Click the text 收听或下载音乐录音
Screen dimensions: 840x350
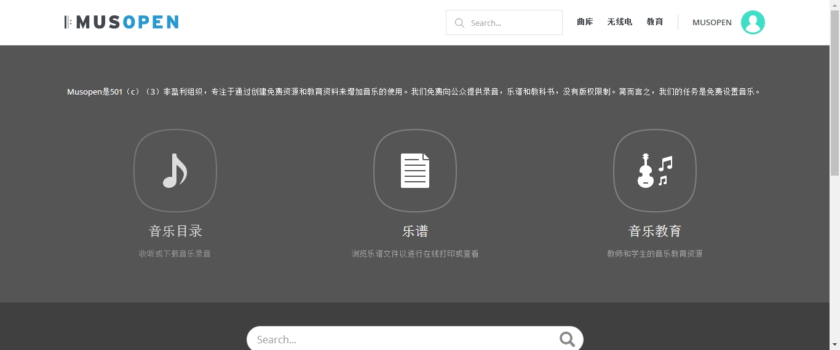pyautogui.click(x=175, y=254)
